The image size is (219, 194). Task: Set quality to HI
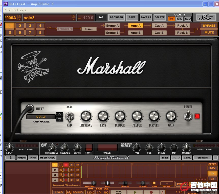(x=171, y=19)
